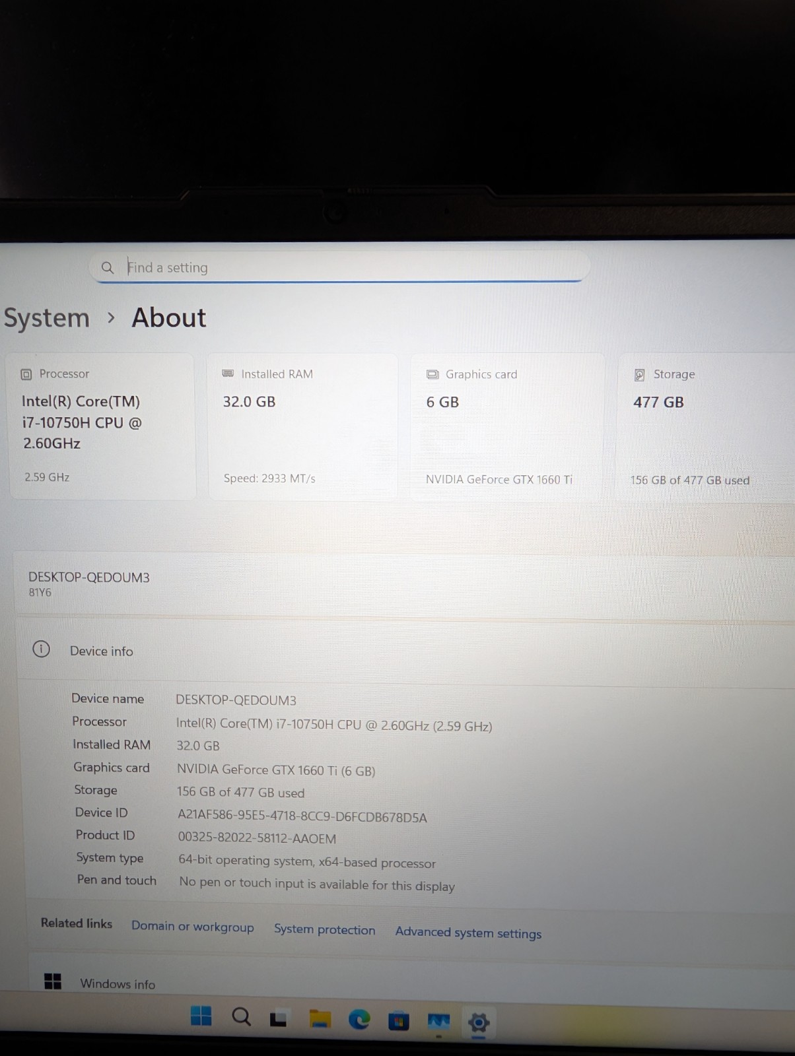
Task: Click the About breadcrumb title
Action: point(169,317)
